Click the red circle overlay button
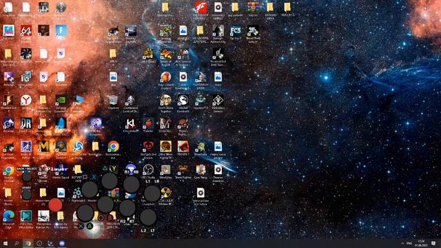This screenshot has height=248, width=441. tap(55, 205)
